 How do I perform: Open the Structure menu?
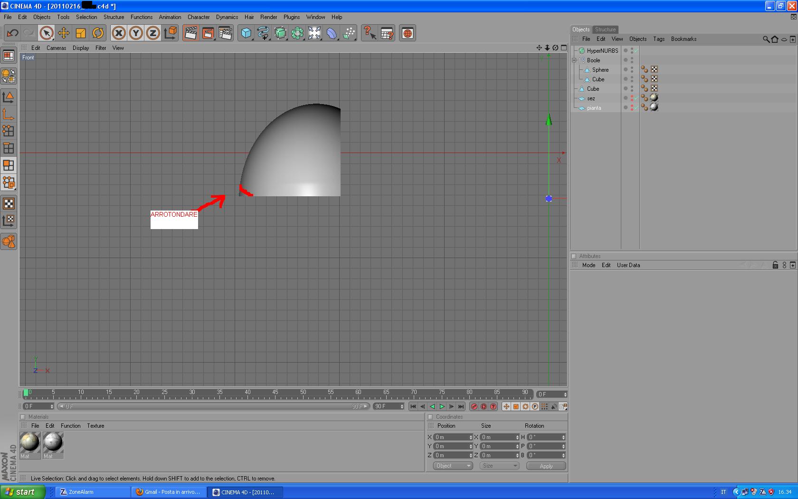point(114,17)
